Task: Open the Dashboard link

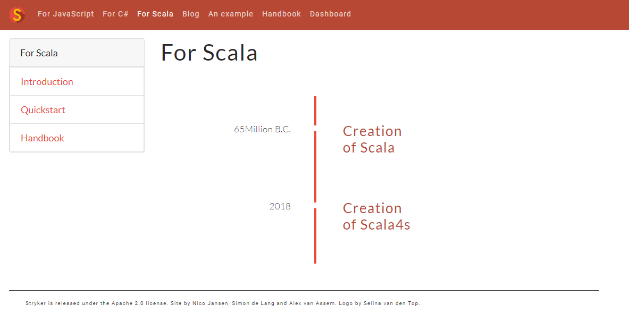Action: 330,14
